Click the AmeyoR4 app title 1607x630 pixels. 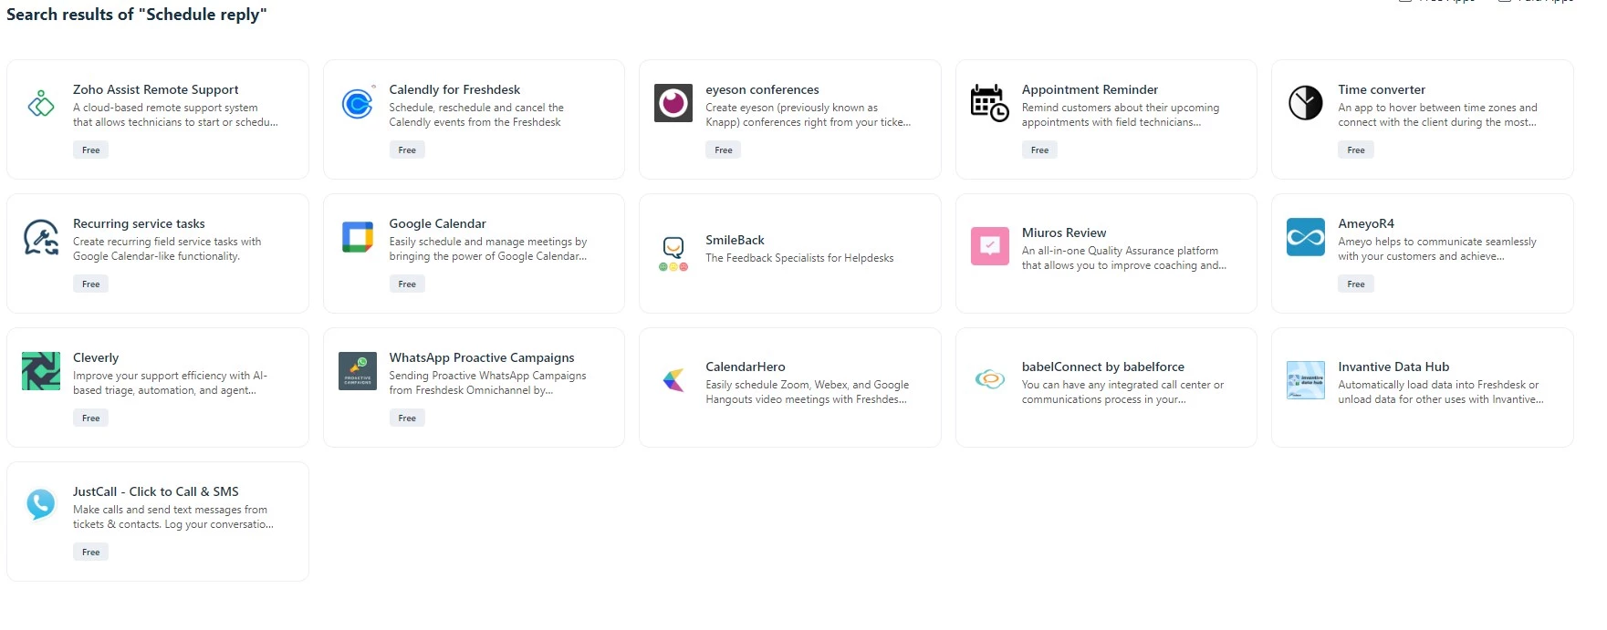tap(1366, 223)
